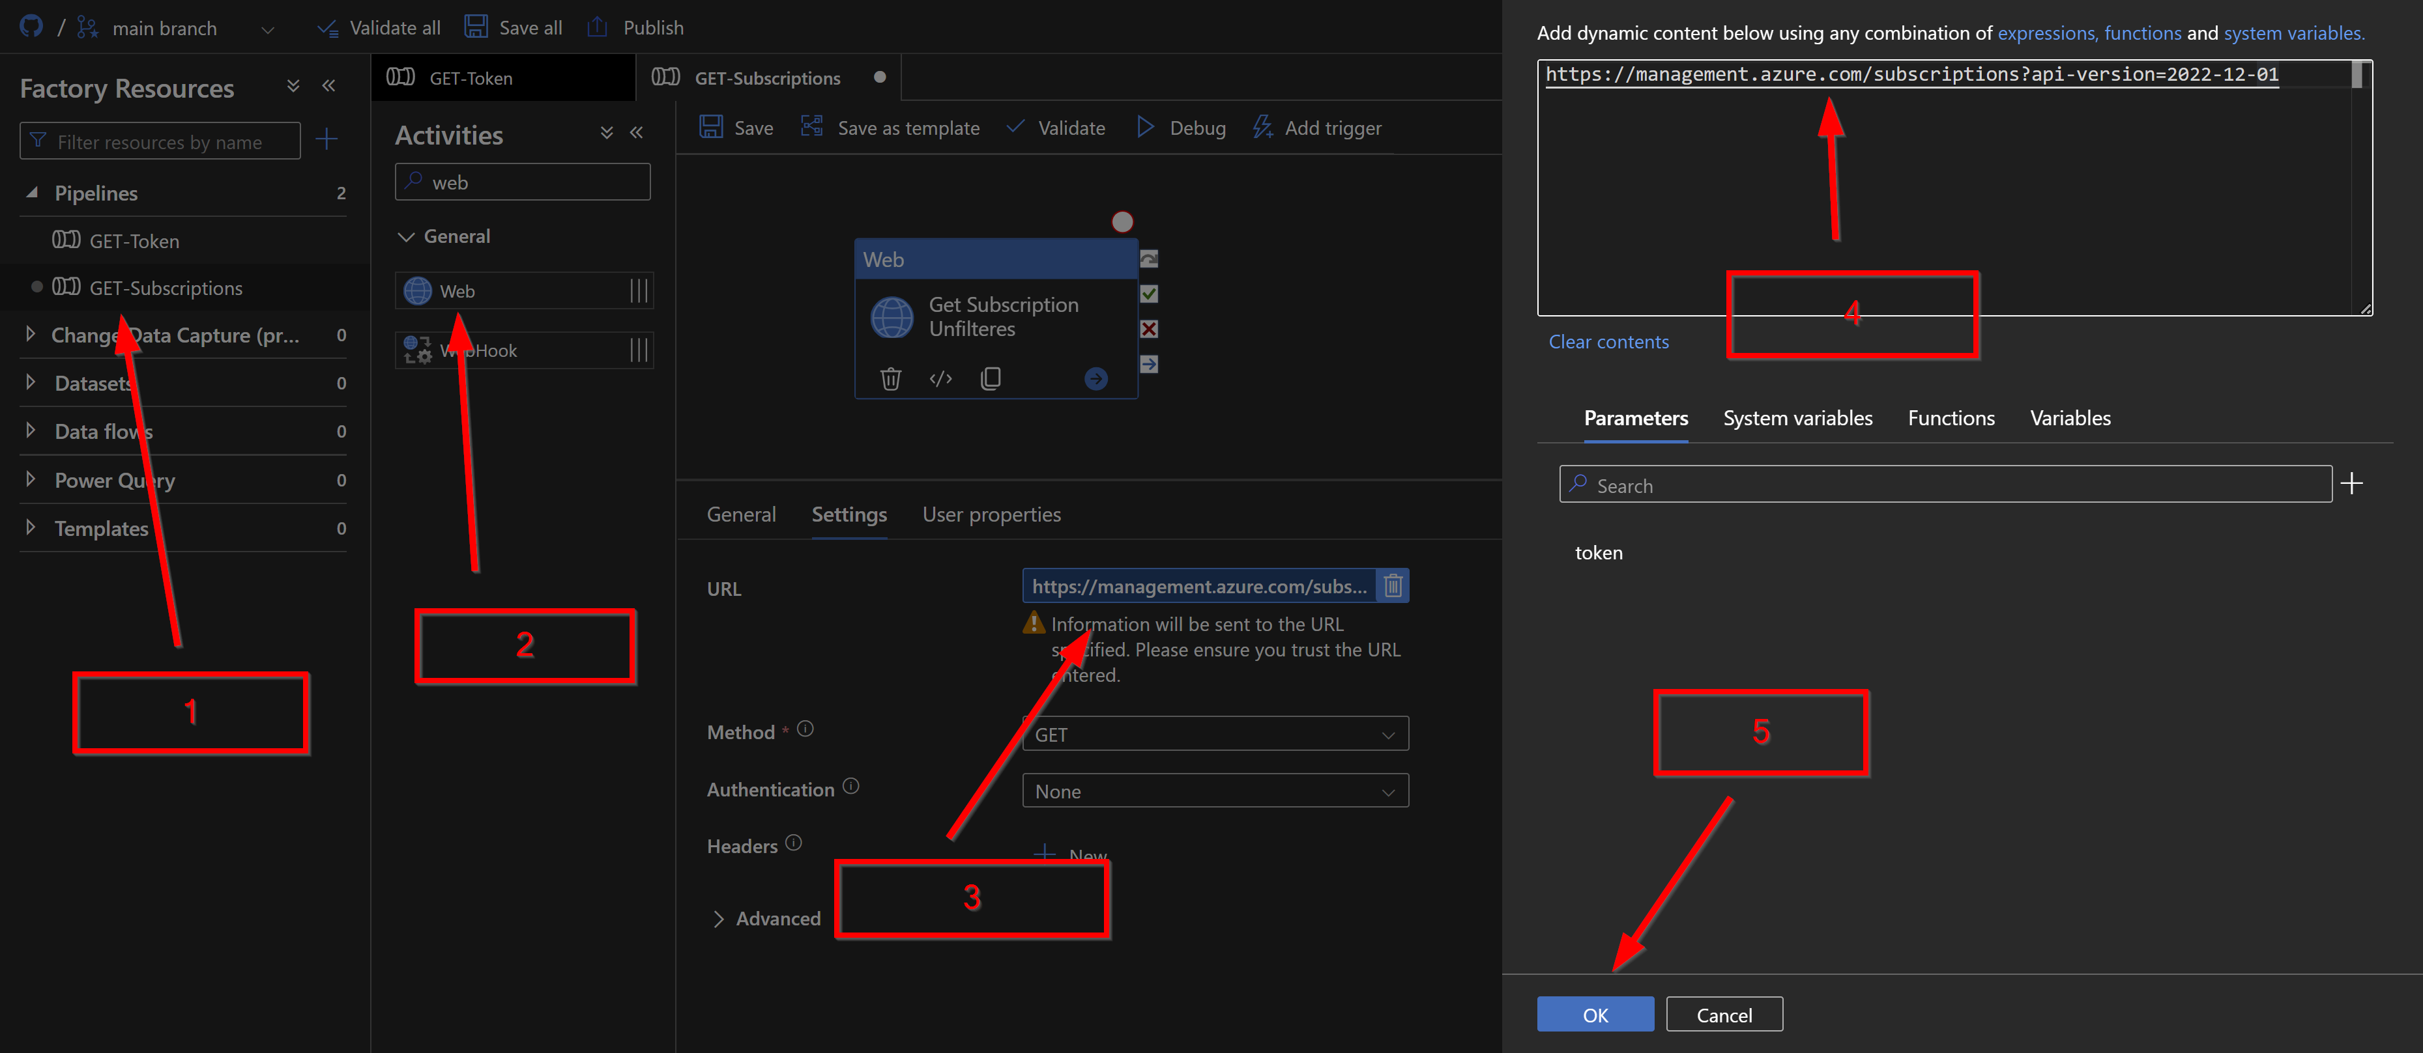Click the On skip dependency connector
Image resolution: width=2423 pixels, height=1053 pixels.
click(1148, 259)
